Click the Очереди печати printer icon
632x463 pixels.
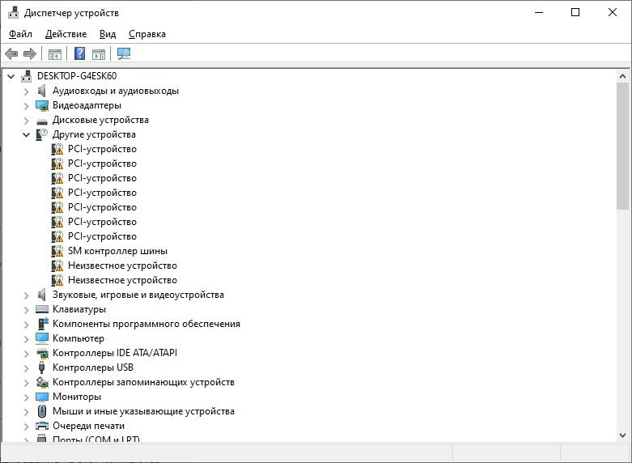[42, 426]
